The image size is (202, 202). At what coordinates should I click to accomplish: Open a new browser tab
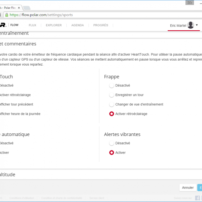27,8
